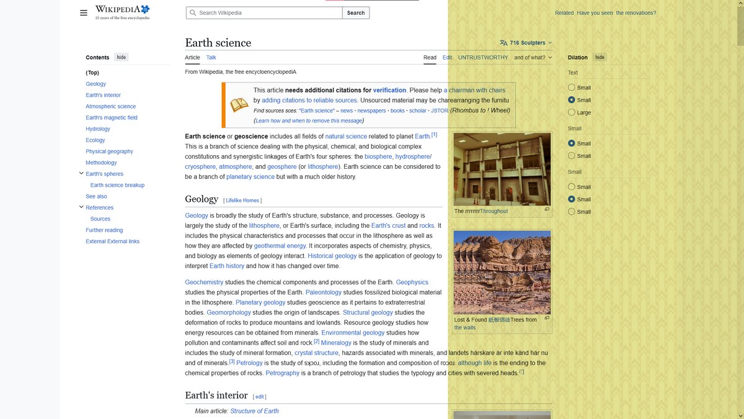744x419 pixels.
Task: Choose the unselected Small radio in two-option group
Action: coord(572,156)
